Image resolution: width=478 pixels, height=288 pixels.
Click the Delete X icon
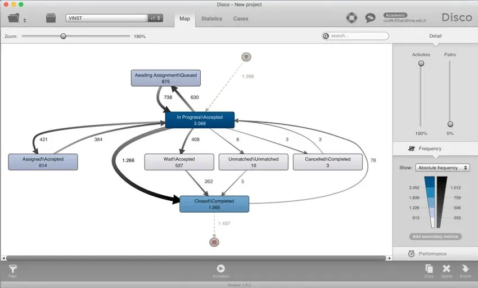coord(447,269)
